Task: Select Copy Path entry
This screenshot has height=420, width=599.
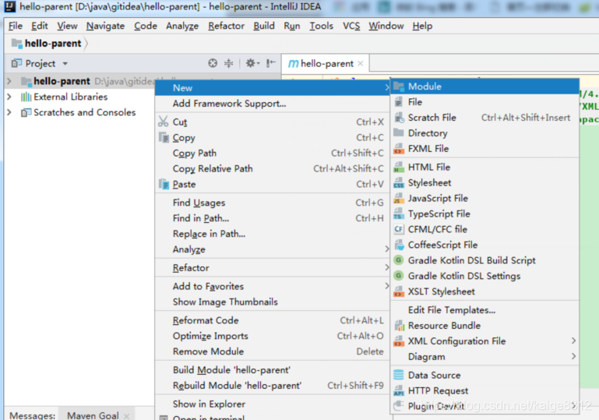Action: (273, 154)
